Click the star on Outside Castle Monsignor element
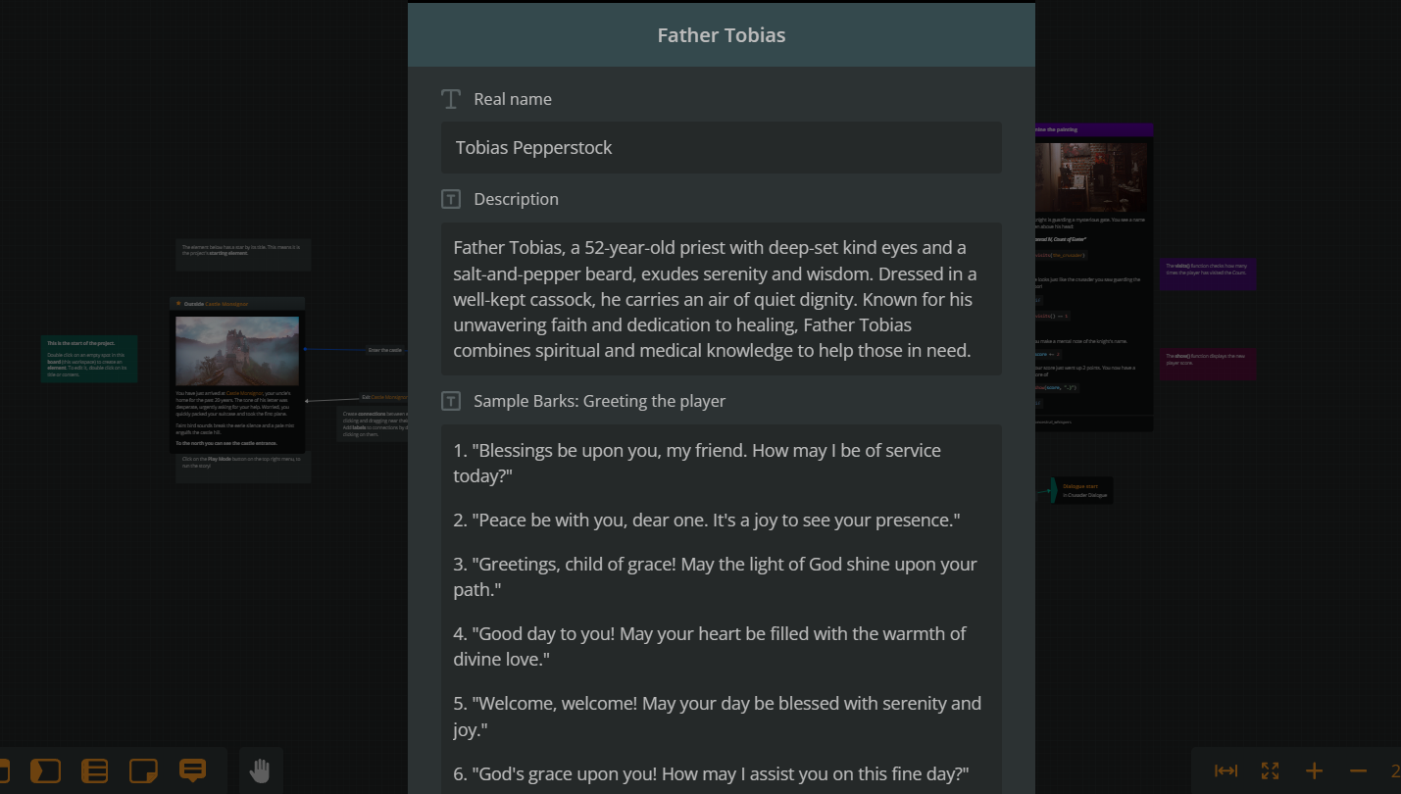Screen dimensions: 1401x794 (178, 304)
